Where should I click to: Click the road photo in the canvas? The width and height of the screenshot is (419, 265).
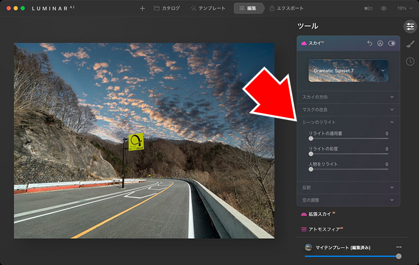coord(144,140)
